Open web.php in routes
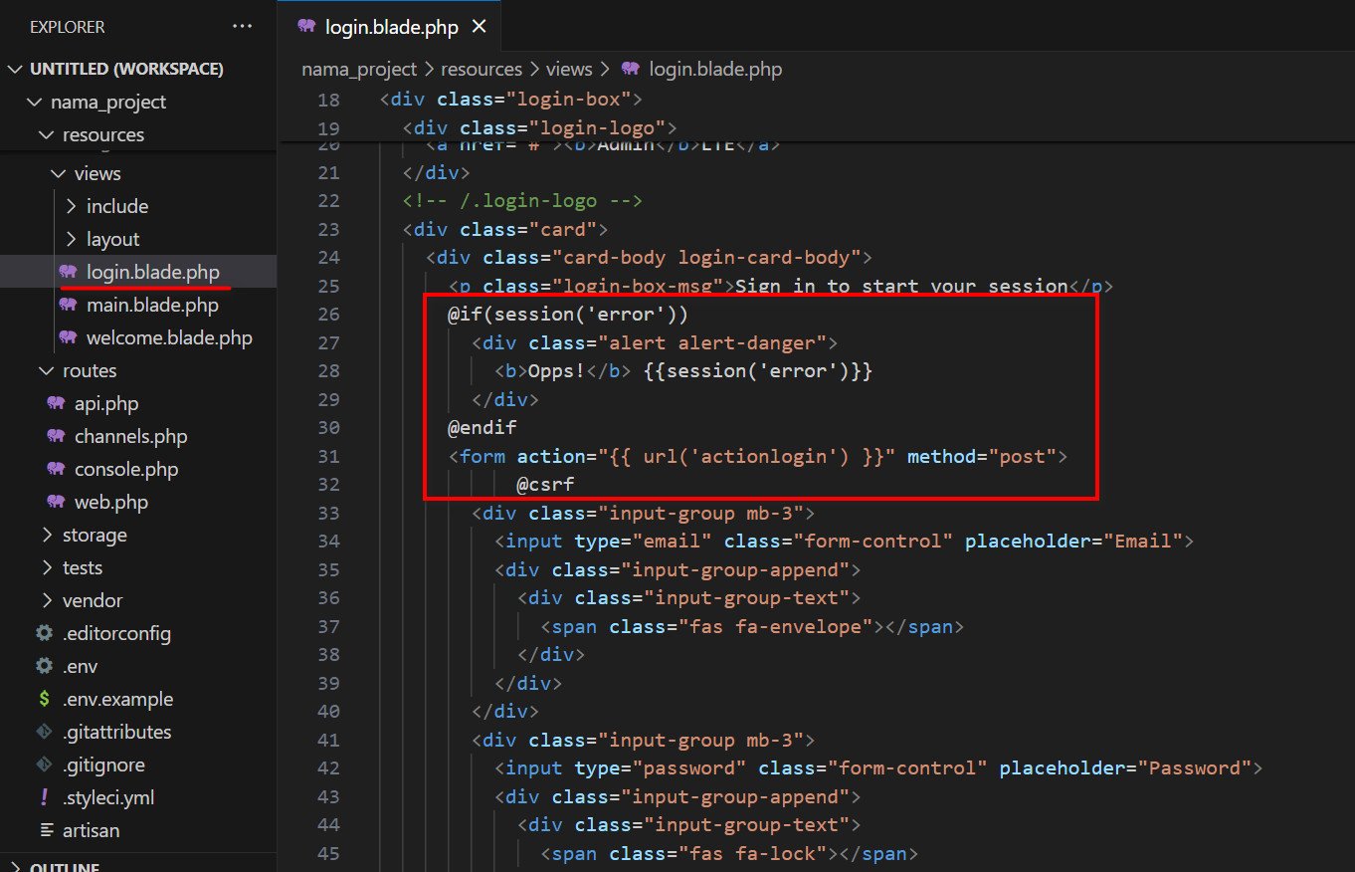The width and height of the screenshot is (1355, 872). 138,502
